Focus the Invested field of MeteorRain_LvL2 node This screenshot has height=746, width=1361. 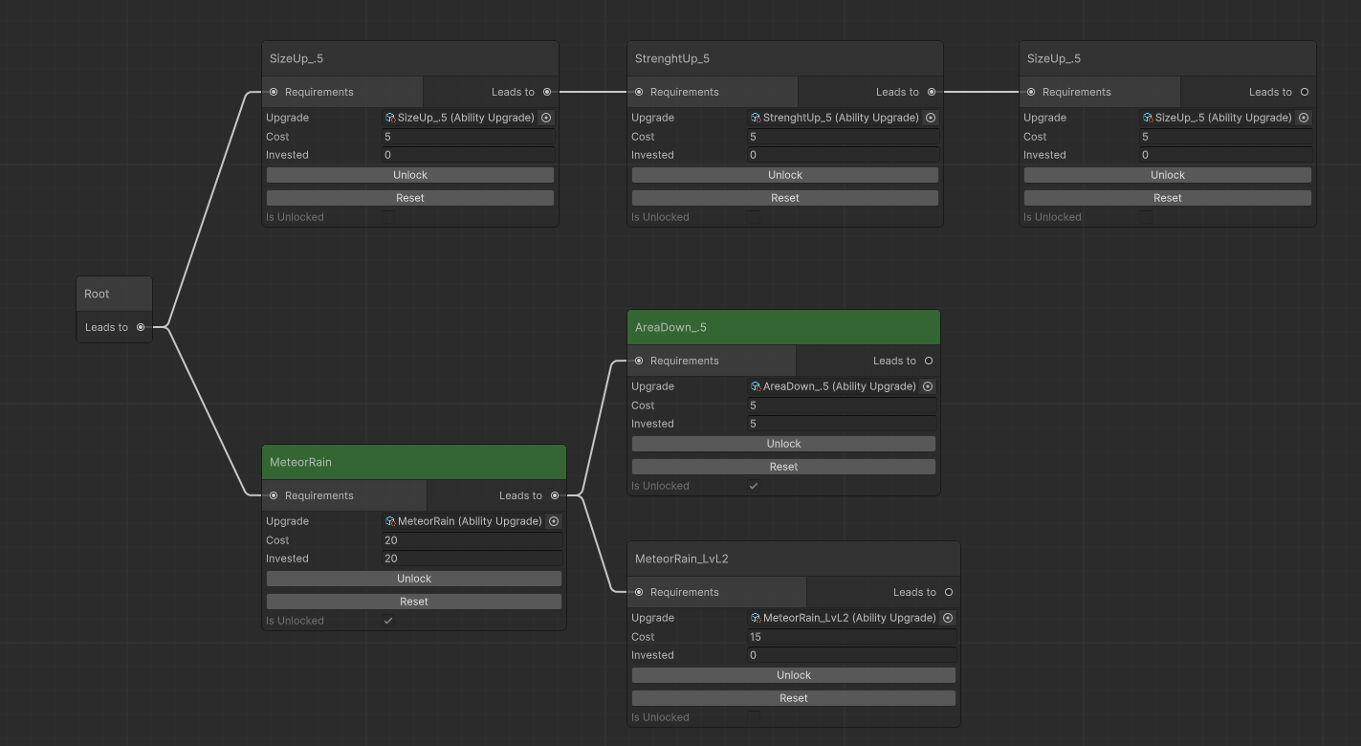[x=852, y=655]
